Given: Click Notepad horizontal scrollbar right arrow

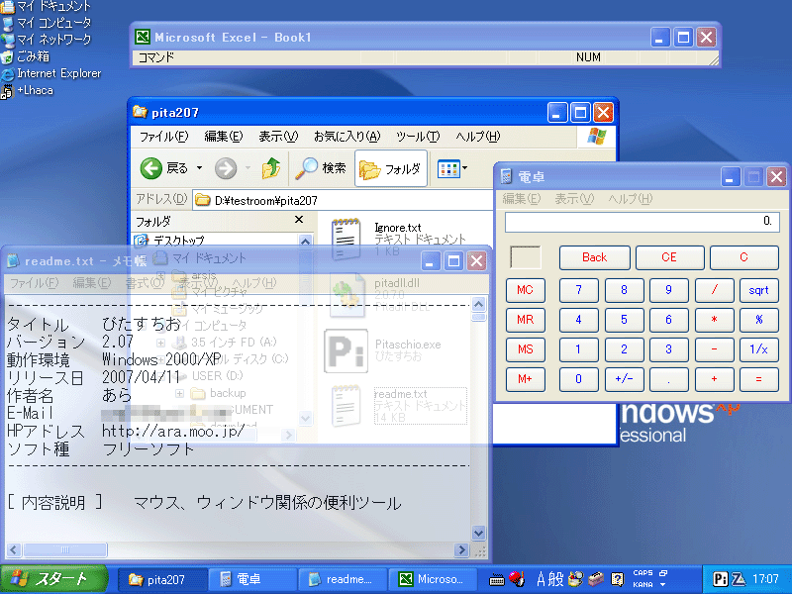Looking at the screenshot, I should [x=461, y=550].
